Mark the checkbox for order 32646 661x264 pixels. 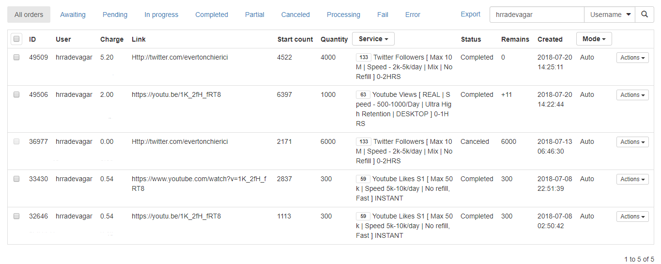click(x=16, y=216)
